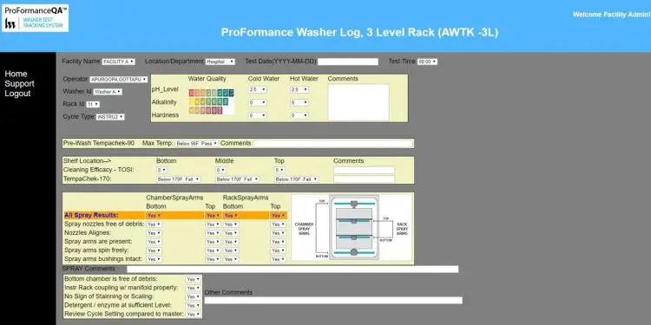Image resolution: width=651 pixels, height=325 pixels.
Task: Open All Spray Results Chamber Bottom dropdown
Action: [154, 216]
